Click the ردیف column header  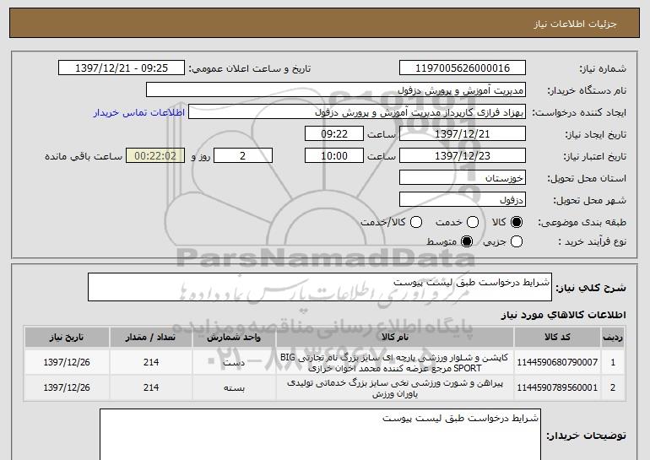point(613,338)
